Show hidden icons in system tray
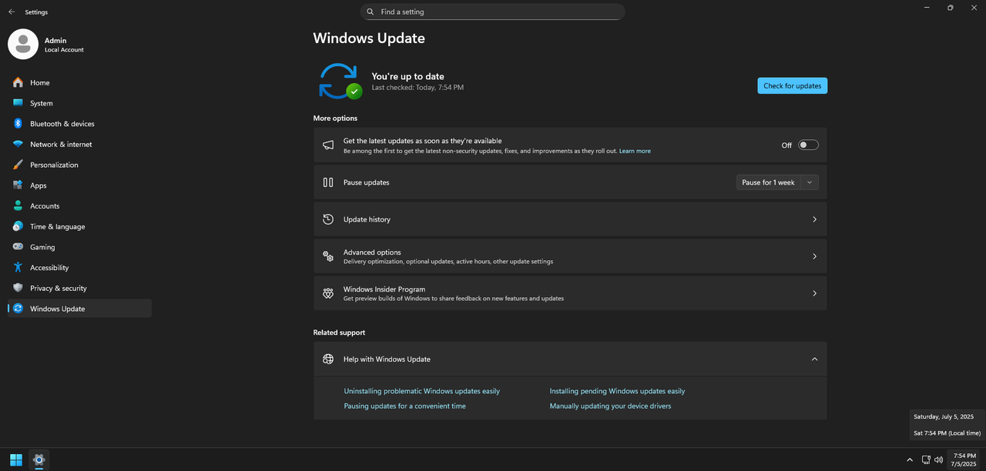986x471 pixels. click(910, 460)
